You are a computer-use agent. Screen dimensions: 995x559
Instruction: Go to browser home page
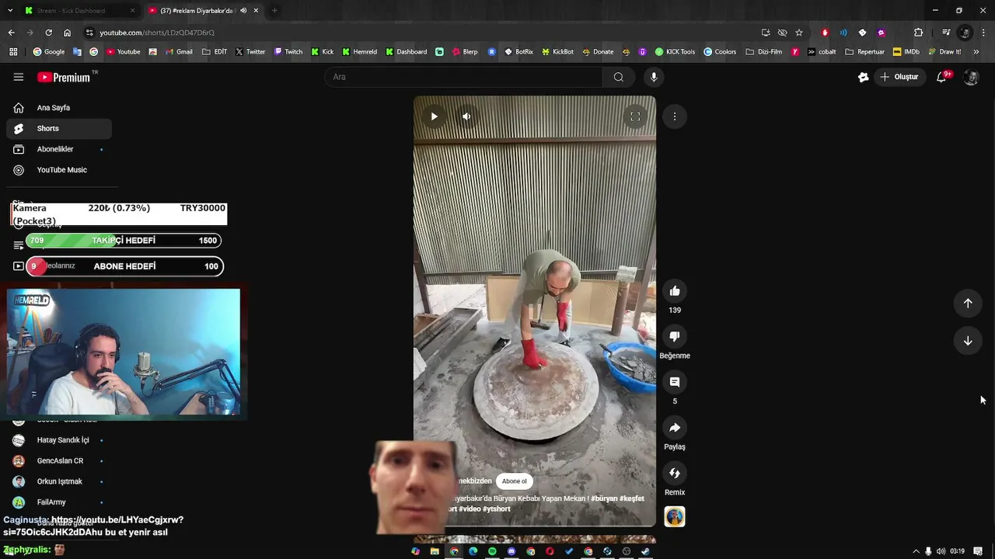[67, 33]
